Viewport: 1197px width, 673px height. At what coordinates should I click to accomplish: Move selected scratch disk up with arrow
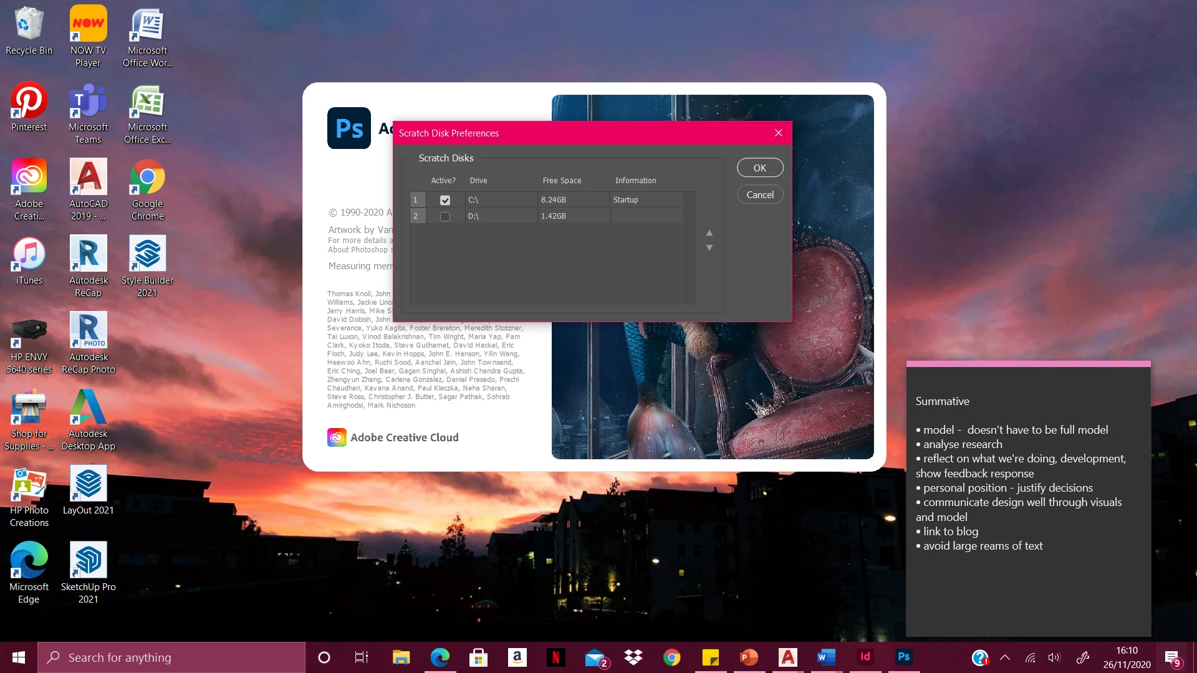(x=709, y=233)
